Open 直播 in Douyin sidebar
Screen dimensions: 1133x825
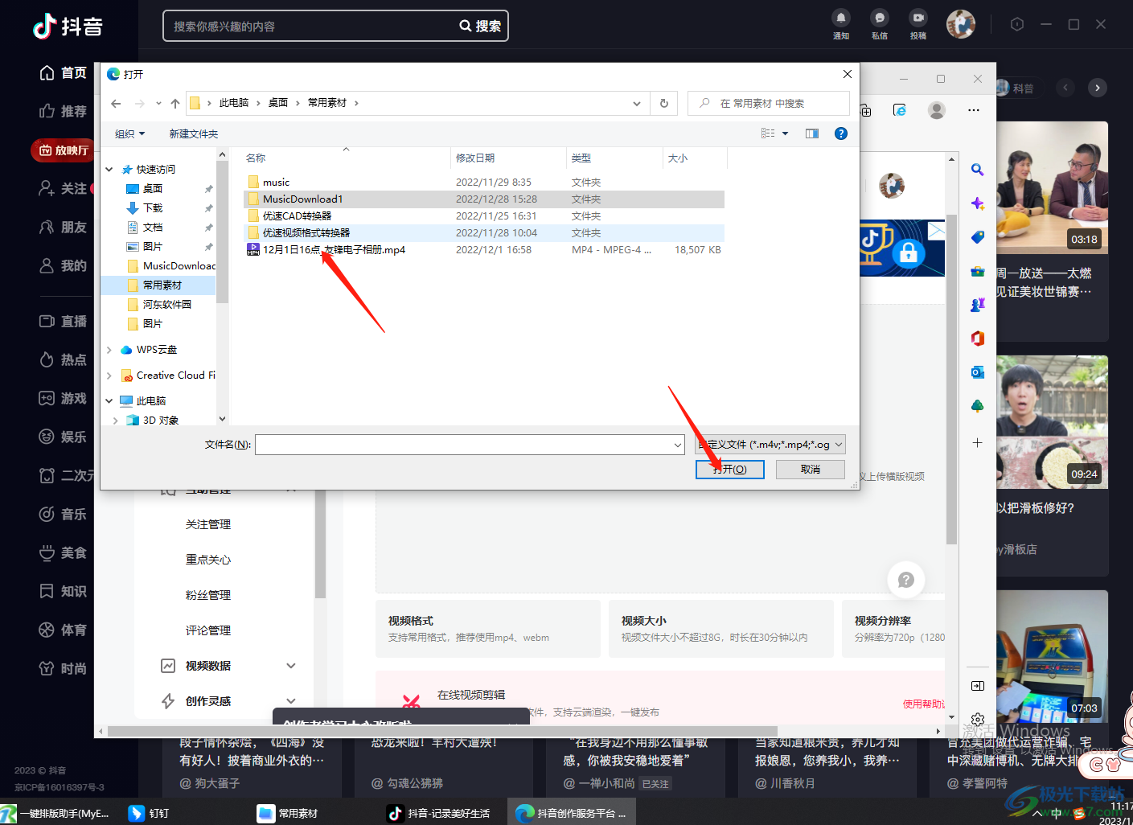click(x=64, y=322)
